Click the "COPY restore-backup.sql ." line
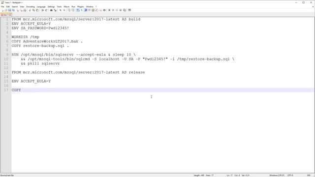The width and height of the screenshot is (315, 177). click(40, 46)
